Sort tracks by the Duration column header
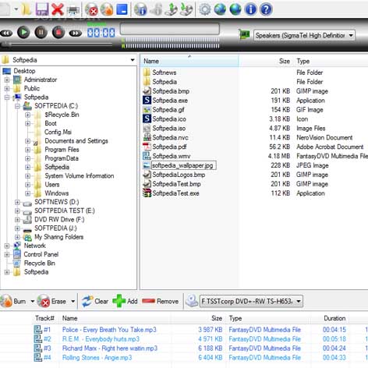 tap(334, 318)
